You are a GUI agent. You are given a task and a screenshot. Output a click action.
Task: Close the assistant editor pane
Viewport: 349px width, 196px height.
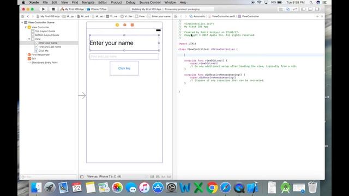[x=322, y=16]
